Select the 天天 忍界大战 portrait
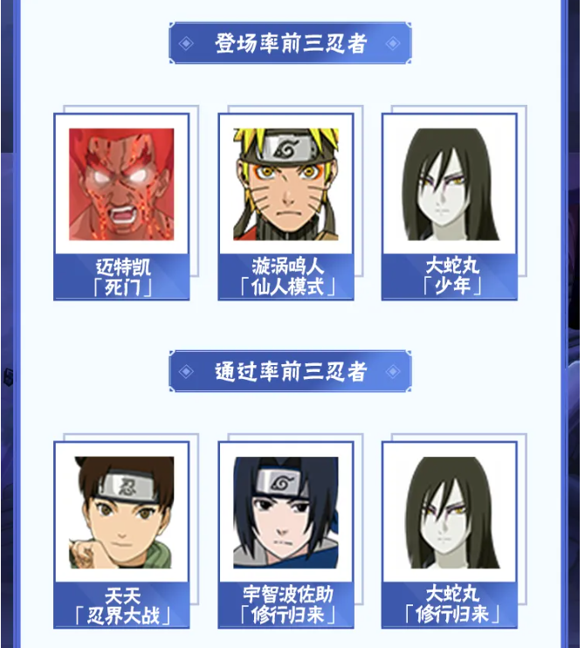Image resolution: width=585 pixels, height=648 pixels. [x=121, y=513]
